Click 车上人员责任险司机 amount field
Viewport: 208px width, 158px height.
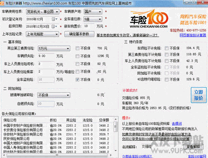[46, 64]
